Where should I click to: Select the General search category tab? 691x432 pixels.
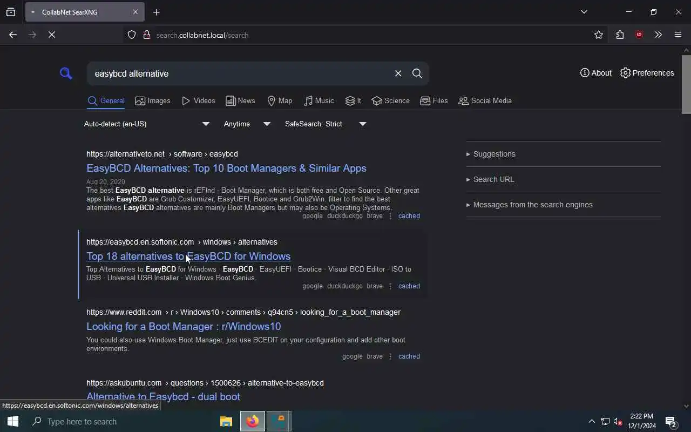point(106,101)
